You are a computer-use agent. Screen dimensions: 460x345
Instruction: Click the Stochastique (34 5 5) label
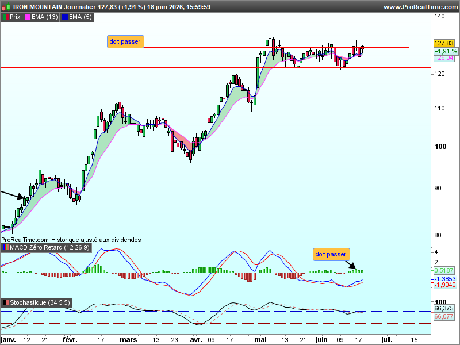point(40,302)
